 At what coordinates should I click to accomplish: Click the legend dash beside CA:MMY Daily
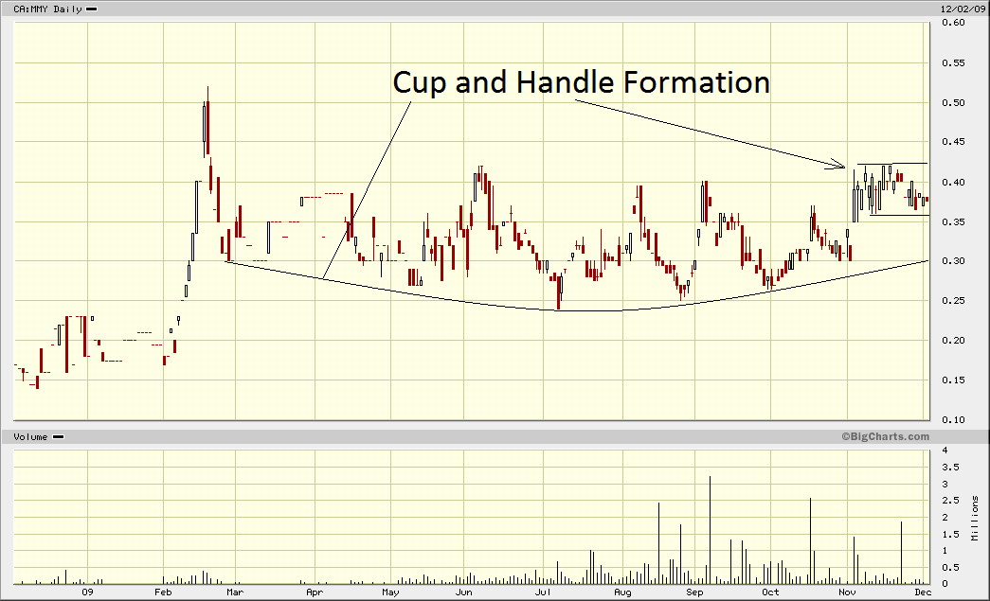tap(91, 9)
